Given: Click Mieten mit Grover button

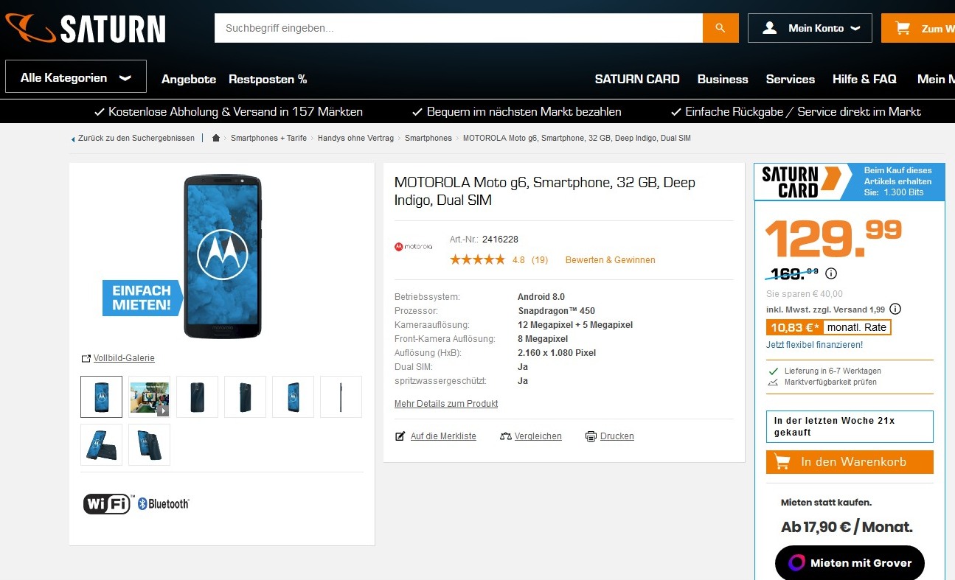Looking at the screenshot, I should [x=850, y=563].
